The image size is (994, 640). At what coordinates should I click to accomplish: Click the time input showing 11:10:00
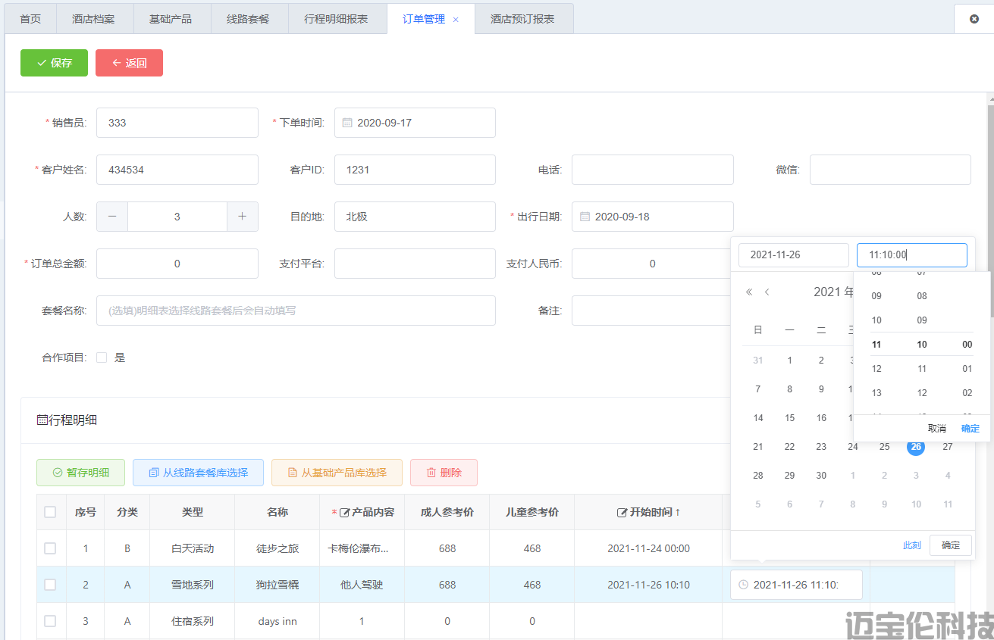(x=912, y=255)
